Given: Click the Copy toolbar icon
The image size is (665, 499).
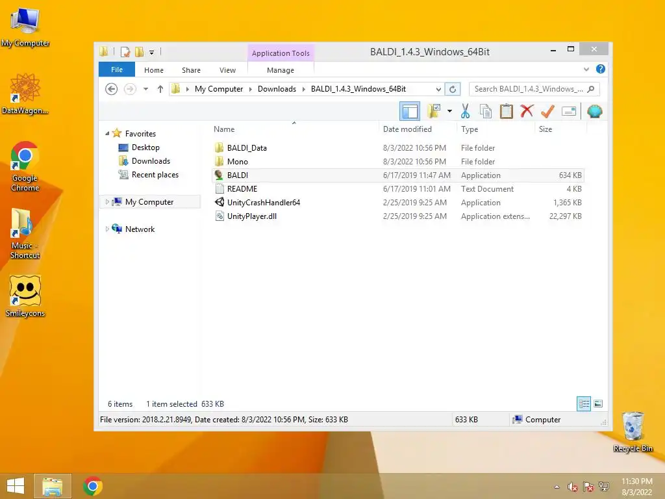Looking at the screenshot, I should (486, 111).
